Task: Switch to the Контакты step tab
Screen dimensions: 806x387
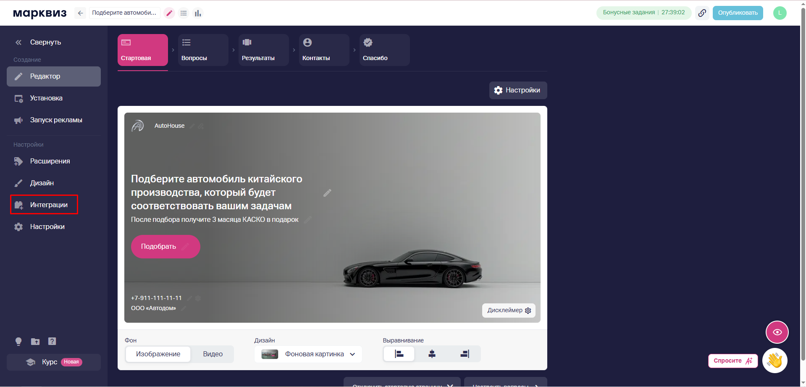Action: 324,50
